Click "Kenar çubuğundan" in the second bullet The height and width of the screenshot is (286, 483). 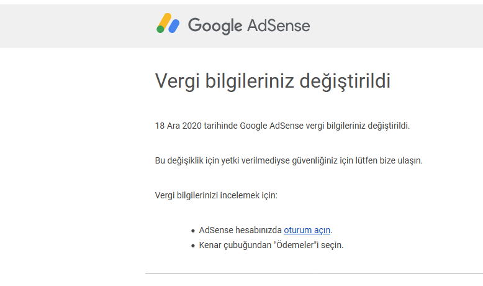(x=235, y=245)
